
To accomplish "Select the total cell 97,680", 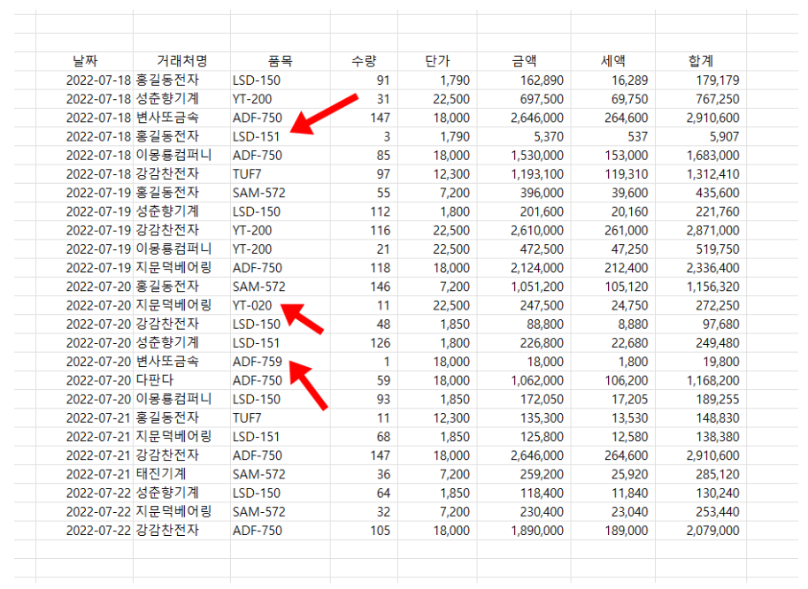I will tap(701, 324).
